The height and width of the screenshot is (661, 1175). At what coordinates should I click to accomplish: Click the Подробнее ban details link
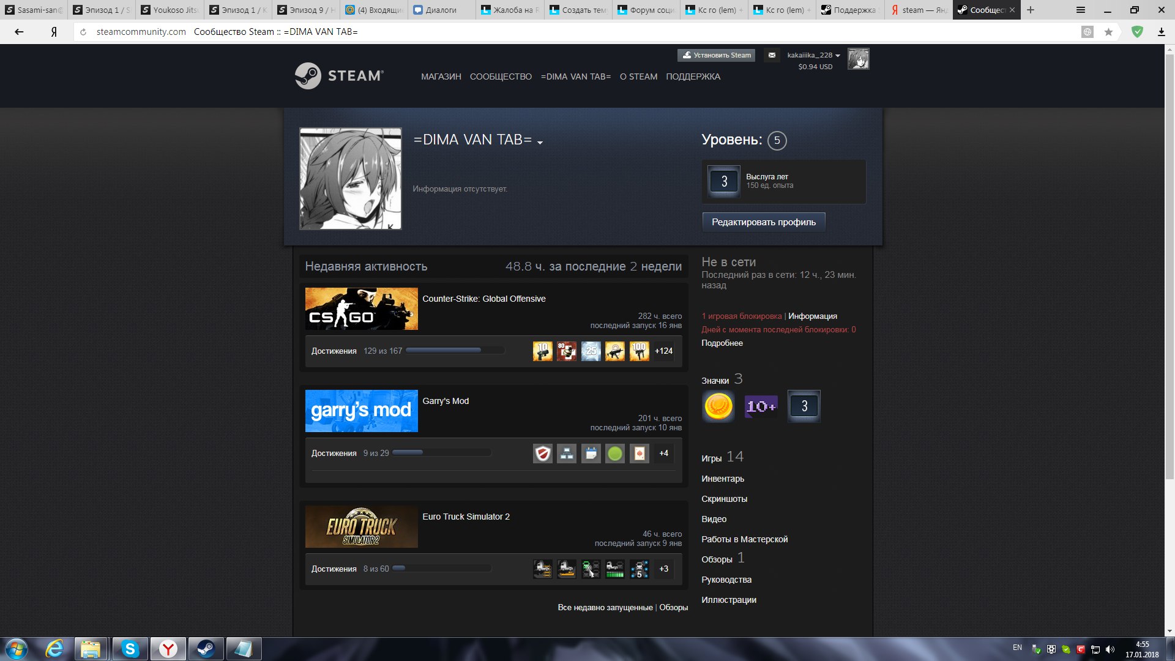(722, 343)
